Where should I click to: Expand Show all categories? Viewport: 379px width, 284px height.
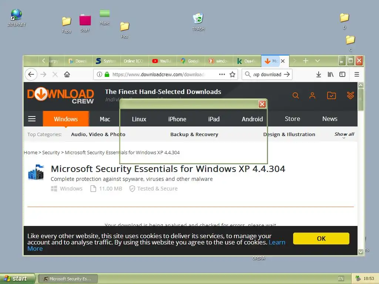pos(344,134)
